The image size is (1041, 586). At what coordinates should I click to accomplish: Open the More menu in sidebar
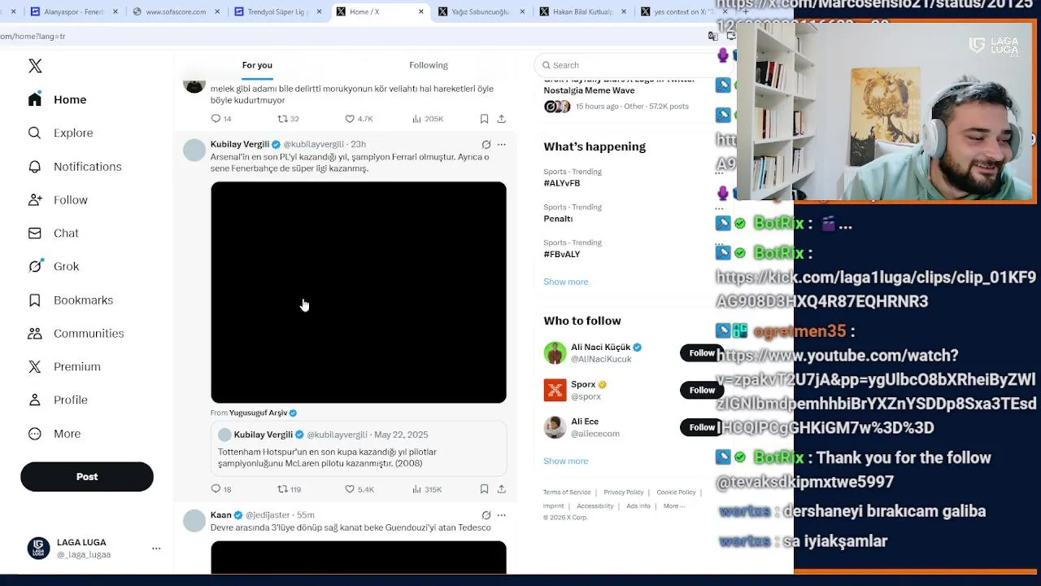[54, 434]
